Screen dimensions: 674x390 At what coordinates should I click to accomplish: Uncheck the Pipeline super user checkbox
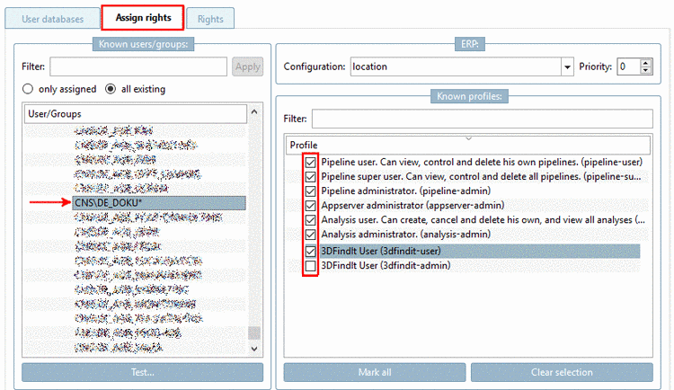(310, 177)
